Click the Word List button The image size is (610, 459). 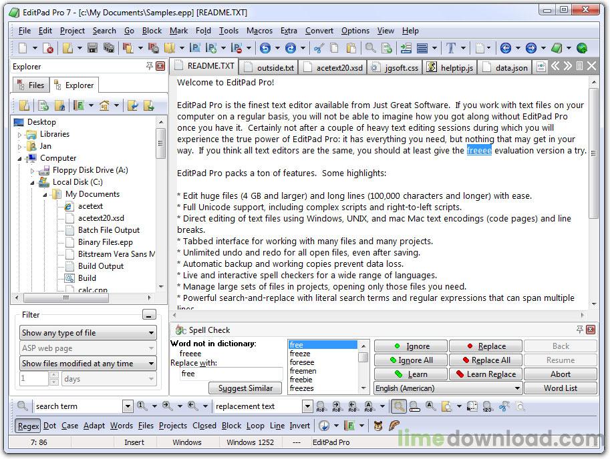click(560, 388)
